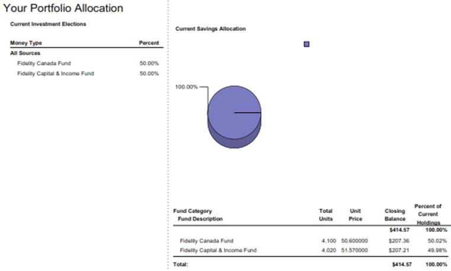Screen dimensions: 451x271
Task: Click the 51.570000 unit price
Action: point(354,250)
